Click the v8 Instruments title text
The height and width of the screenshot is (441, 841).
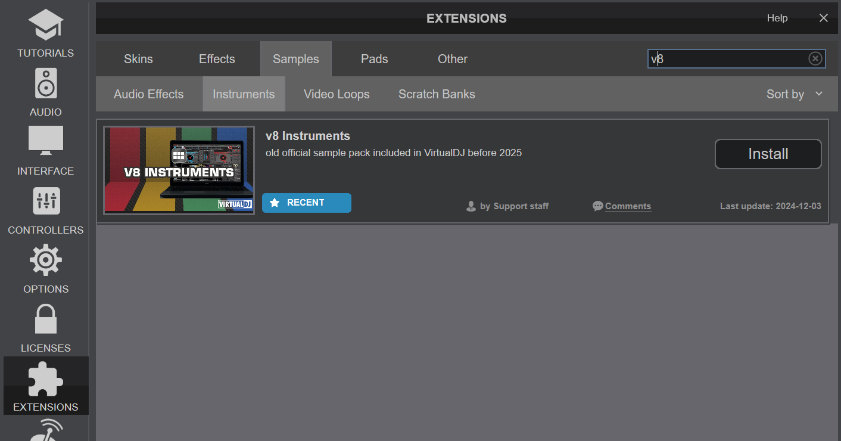tap(308, 136)
